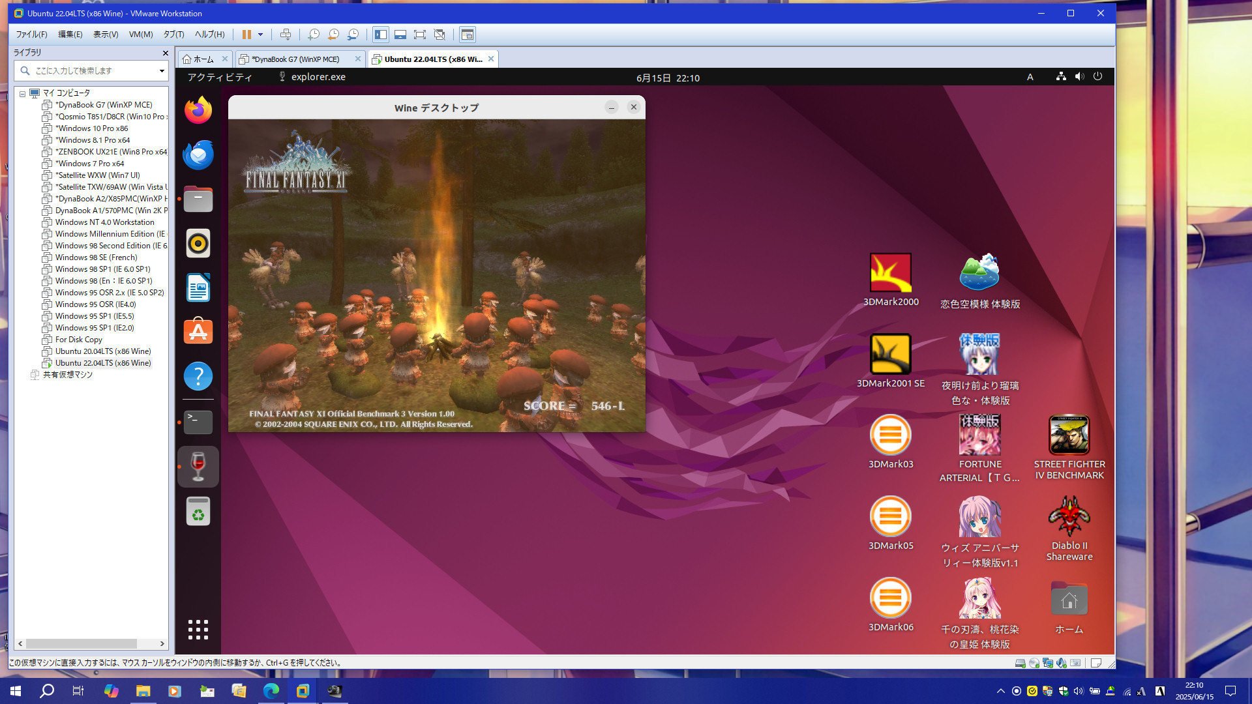Open the タブ(T) menu
Viewport: 1252px width, 704px height.
173,35
